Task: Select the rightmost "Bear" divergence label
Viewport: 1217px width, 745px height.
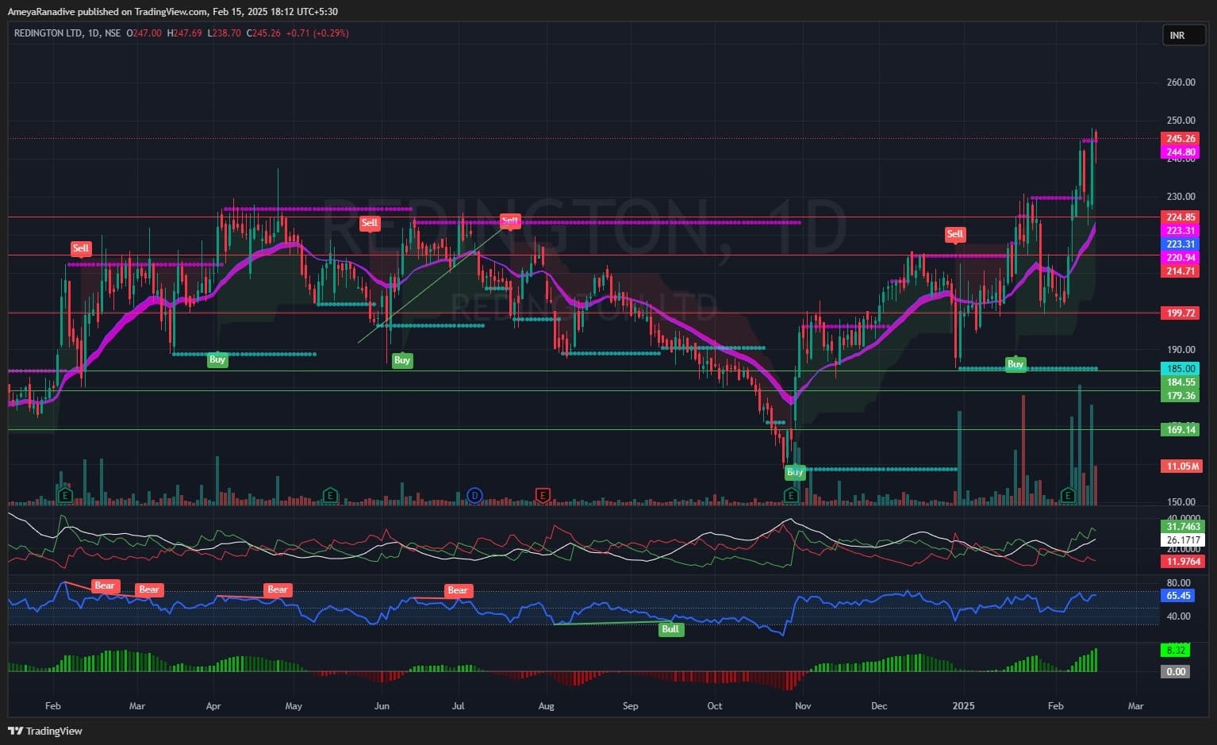Action: click(458, 590)
